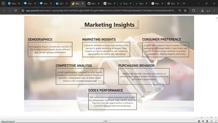Share report on Facebook icon
This screenshot has width=218, height=123.
tap(199, 121)
